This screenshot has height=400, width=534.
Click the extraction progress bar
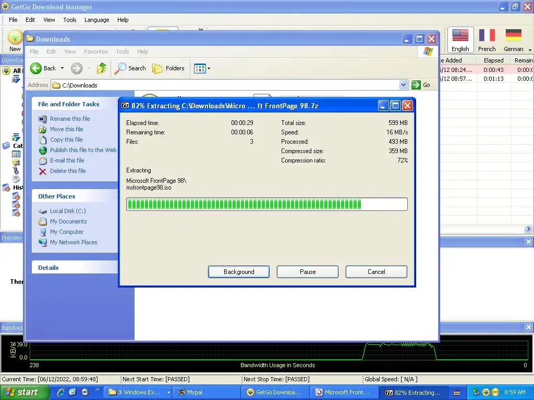[266, 204]
